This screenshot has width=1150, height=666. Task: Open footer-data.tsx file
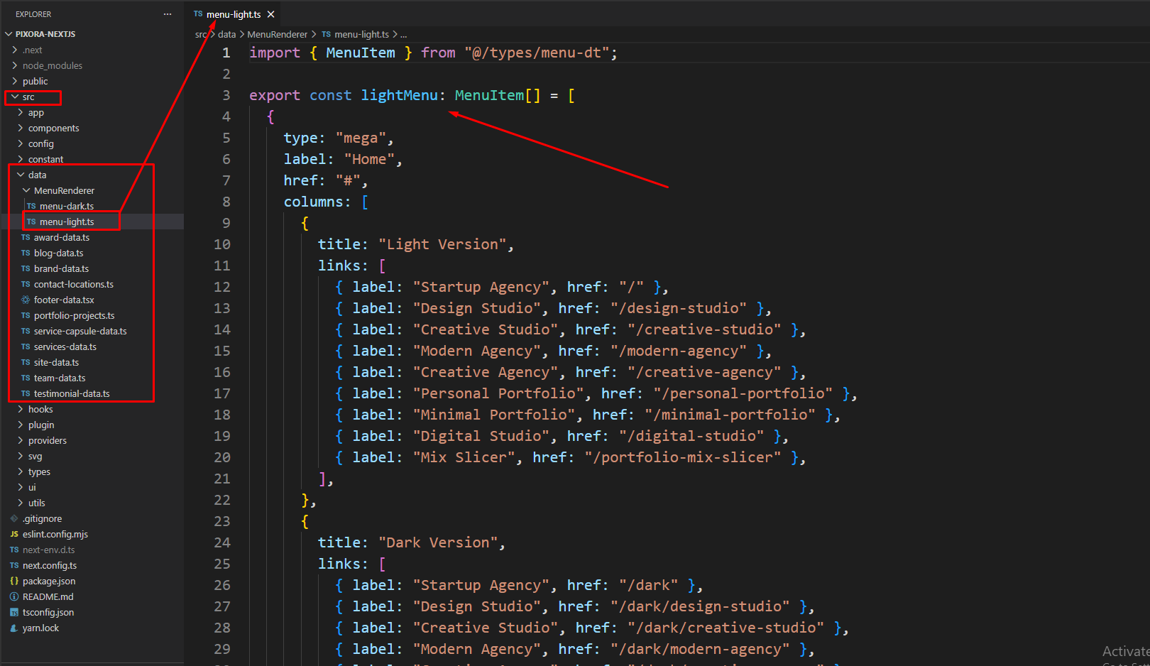[64, 300]
